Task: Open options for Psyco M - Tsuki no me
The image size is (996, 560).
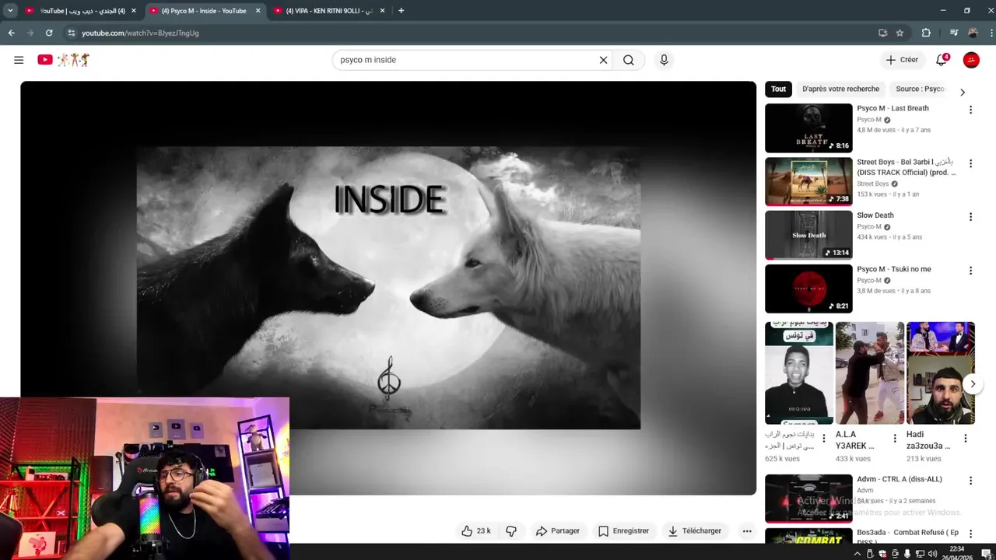Action: coord(970,271)
